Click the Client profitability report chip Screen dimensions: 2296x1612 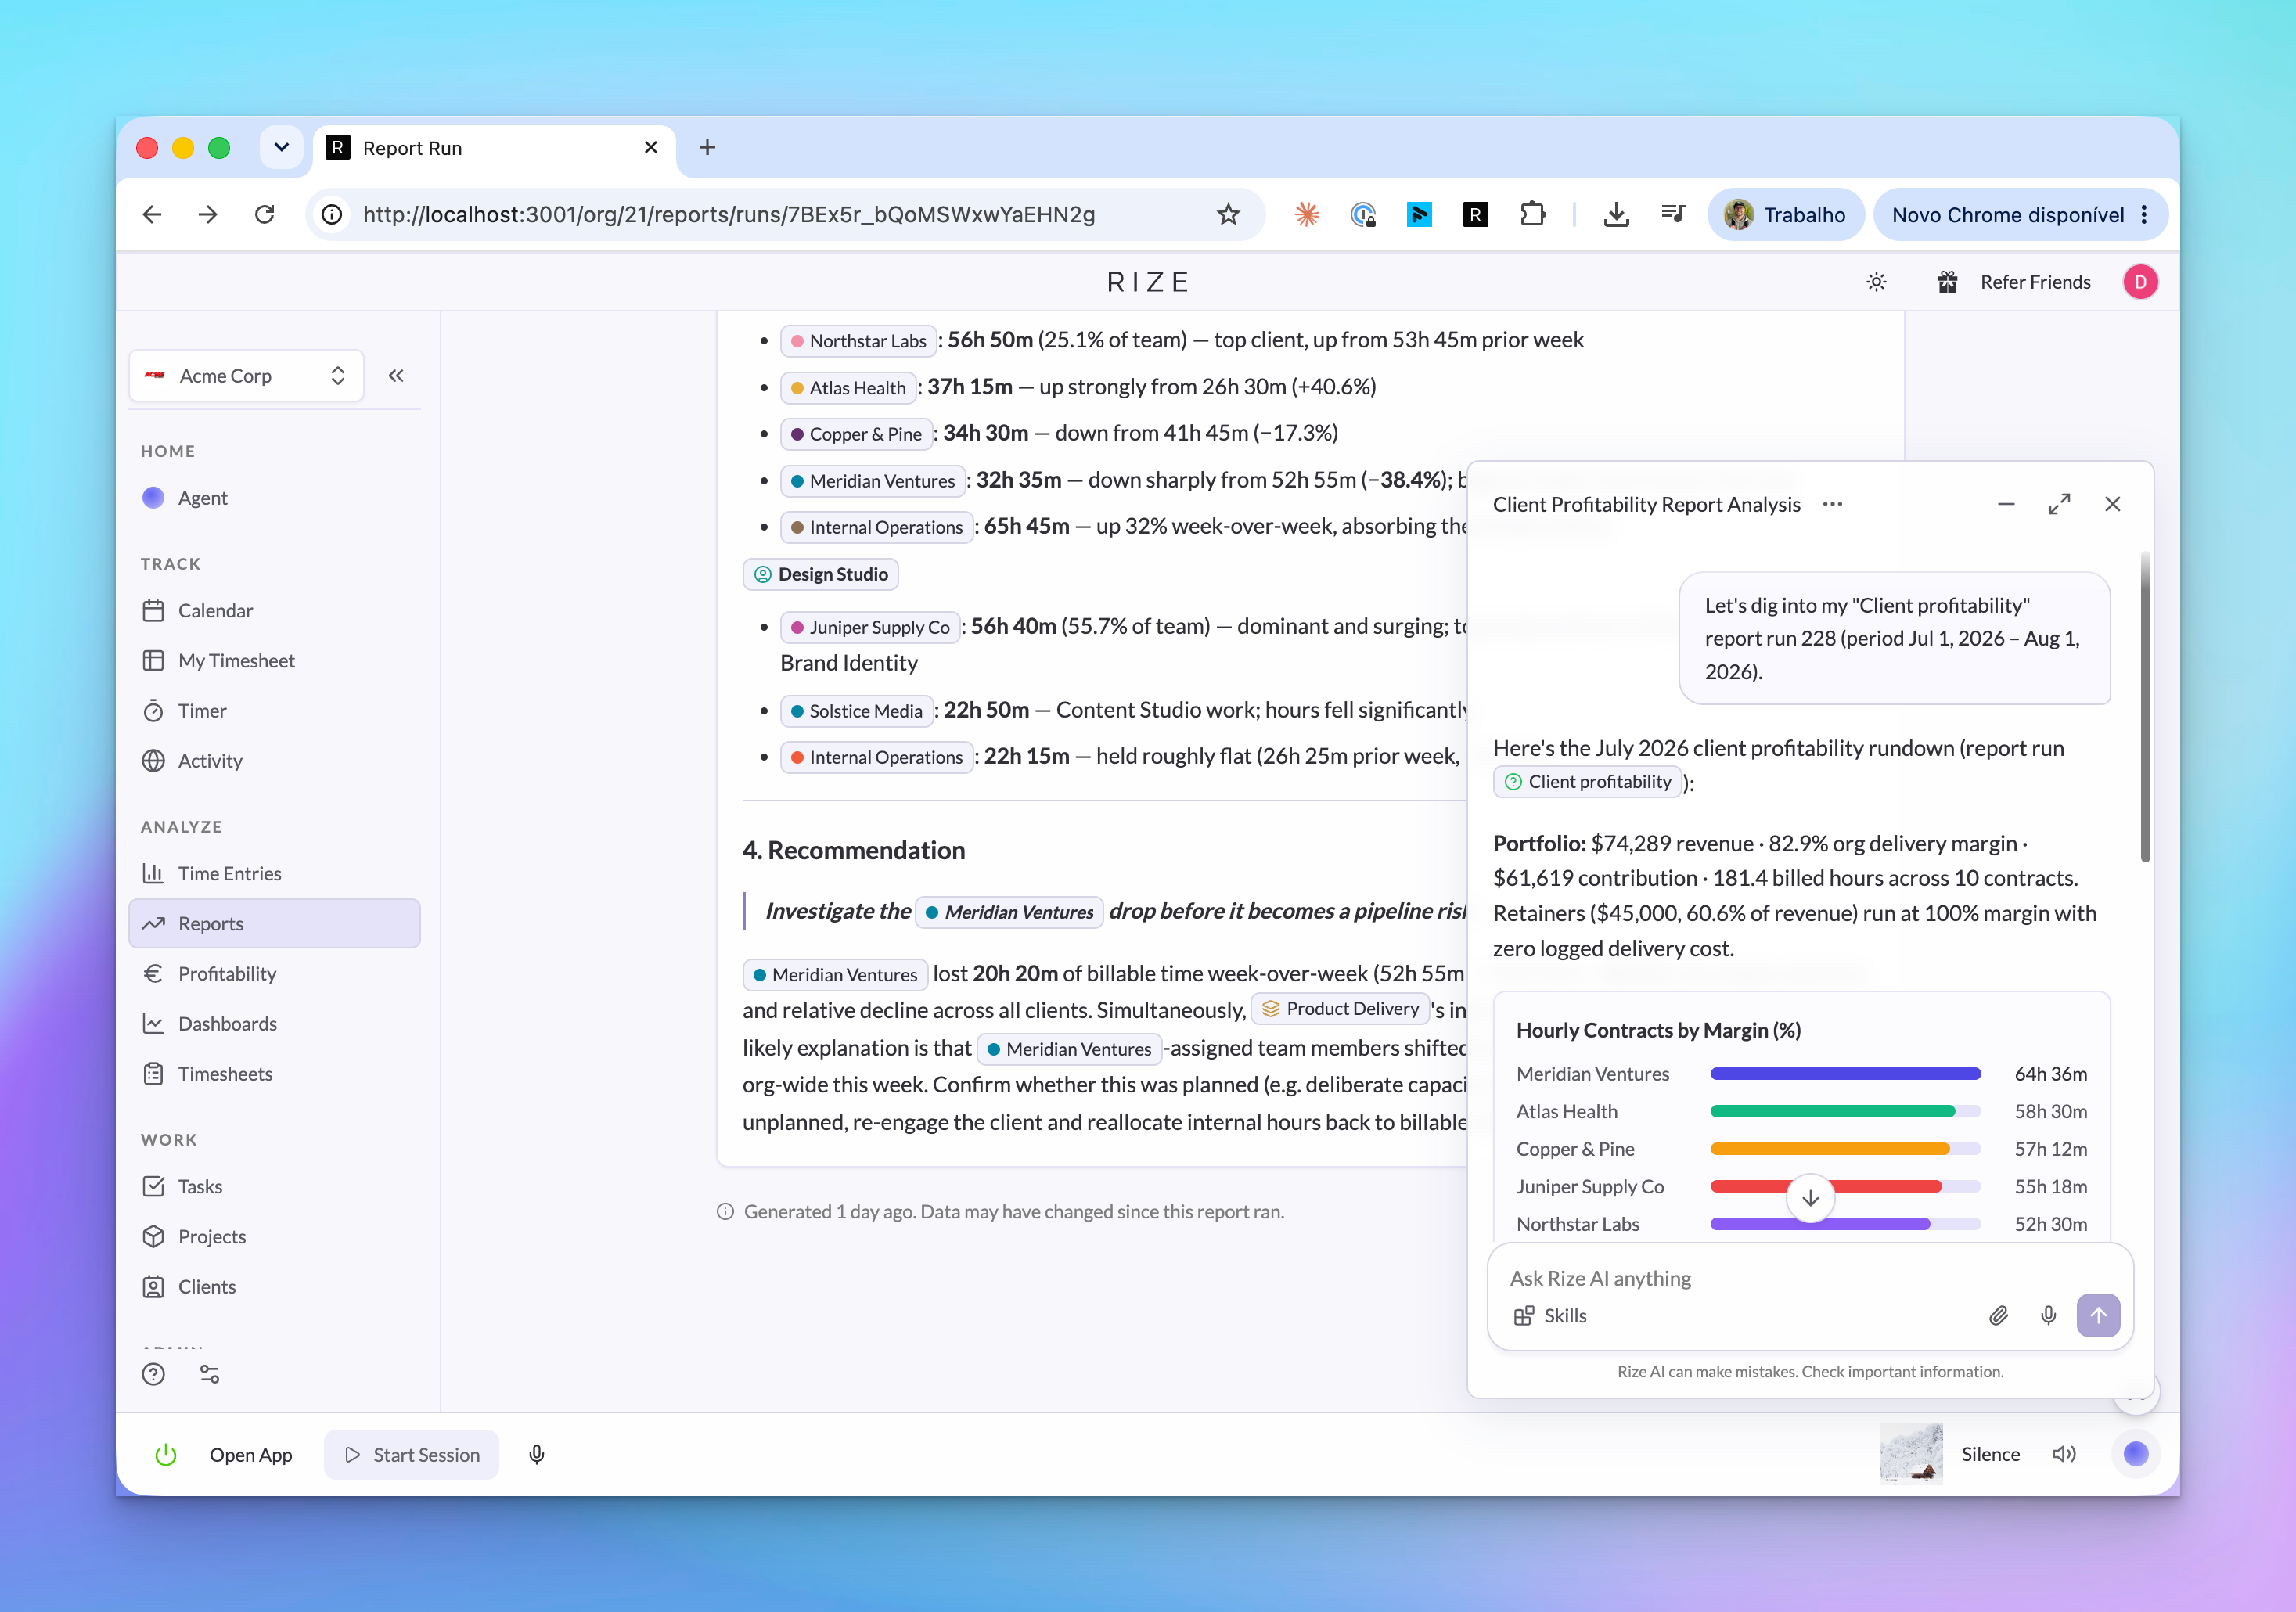(x=1588, y=782)
